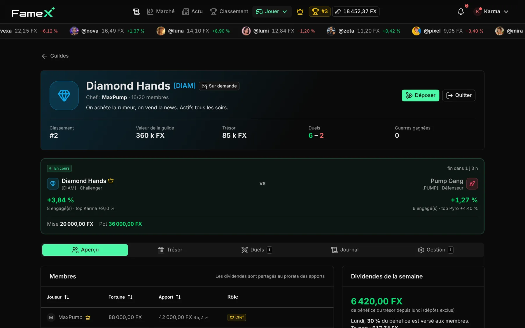Image resolution: width=525 pixels, height=328 pixels.
Task: Open the Marché page
Action: (x=161, y=12)
